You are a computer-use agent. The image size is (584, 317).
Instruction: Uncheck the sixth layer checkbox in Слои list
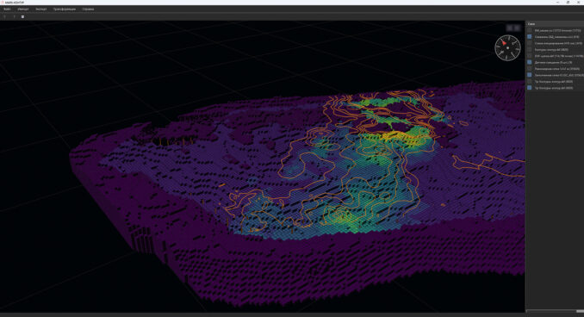(529, 62)
